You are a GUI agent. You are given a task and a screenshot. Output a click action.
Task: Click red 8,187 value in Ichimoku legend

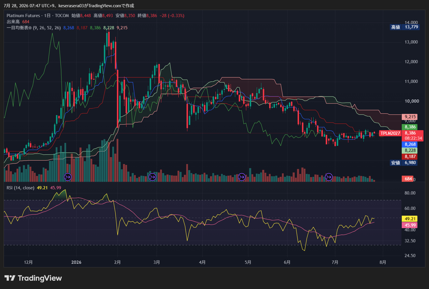(82, 28)
